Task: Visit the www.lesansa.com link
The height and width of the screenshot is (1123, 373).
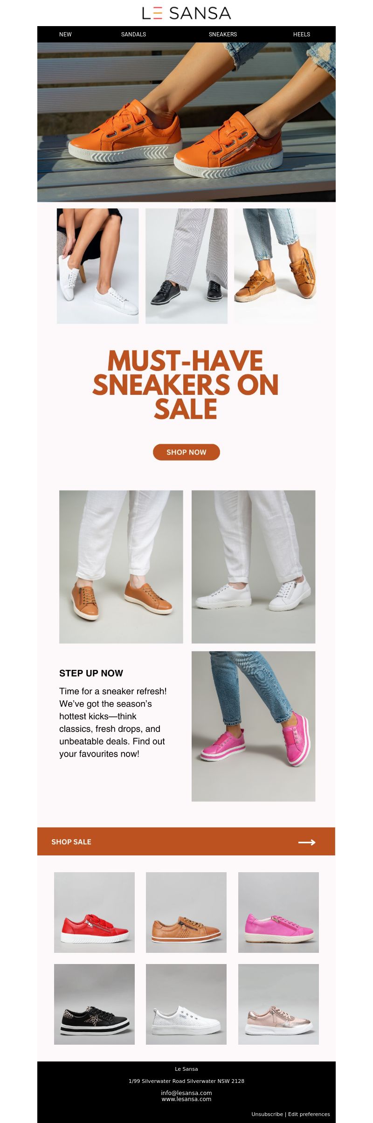Action: pos(186,1099)
